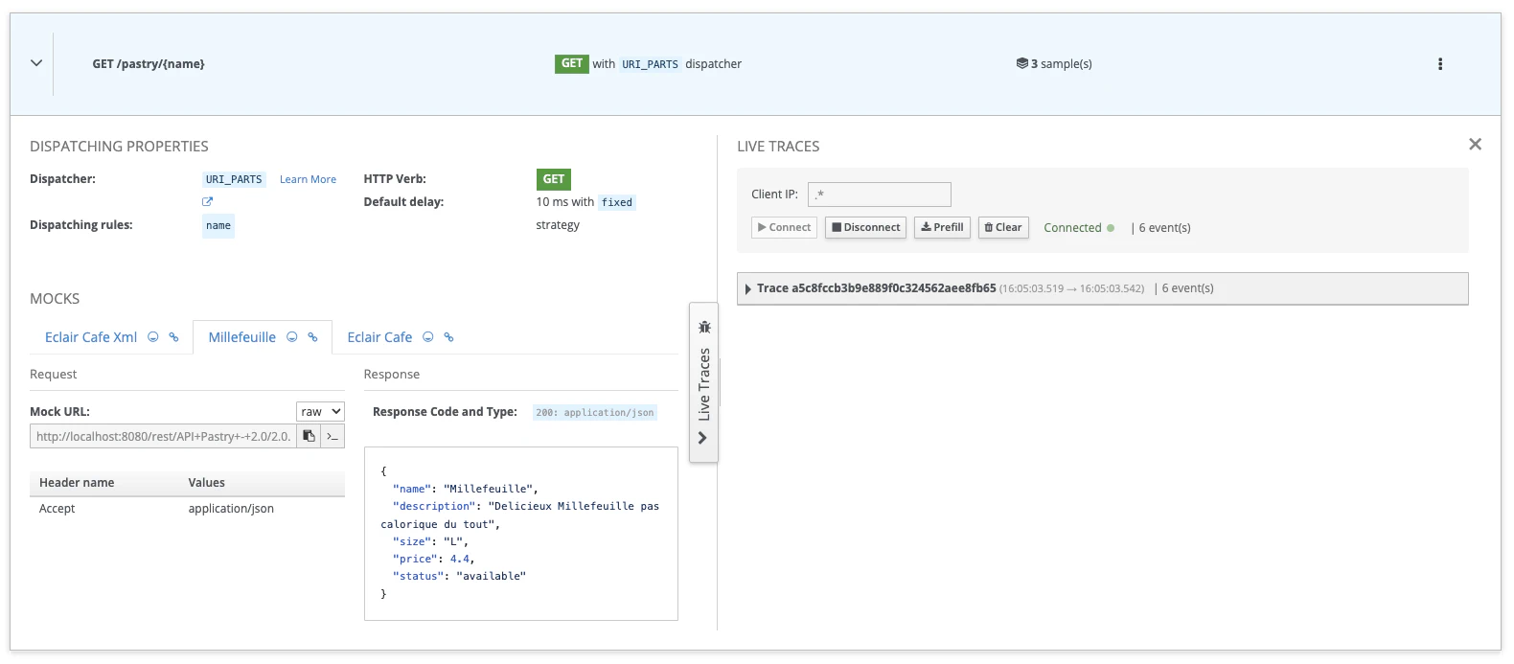Follow the Learn More dispatcher link
Image resolution: width=1514 pixels, height=664 pixels.
point(308,179)
